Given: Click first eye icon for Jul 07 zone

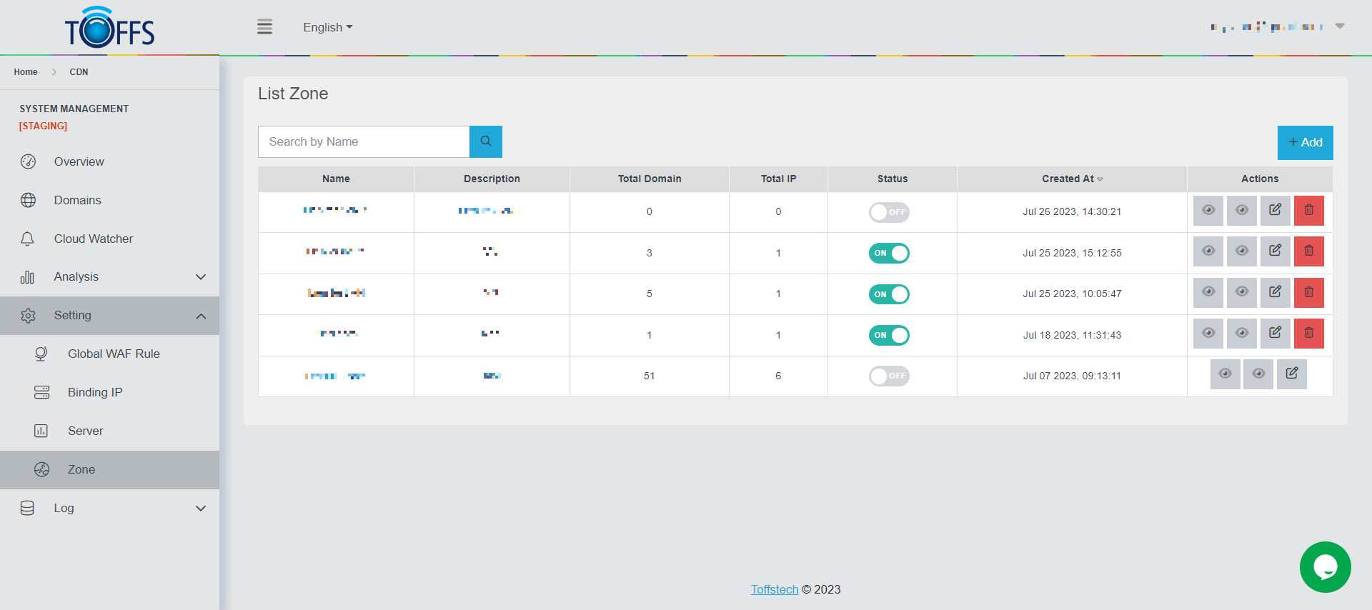Looking at the screenshot, I should click(1225, 374).
